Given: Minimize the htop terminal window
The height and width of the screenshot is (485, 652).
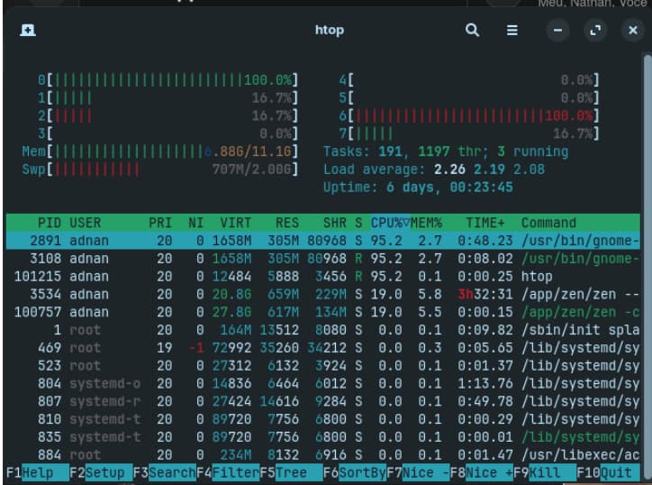Looking at the screenshot, I should tap(557, 31).
